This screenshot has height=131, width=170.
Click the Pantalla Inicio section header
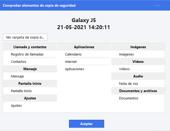[30, 84]
